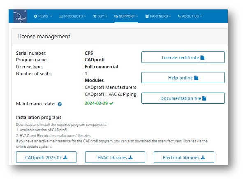This screenshot has width=245, height=179.
Task: Click the License type label
Action: click(29, 67)
